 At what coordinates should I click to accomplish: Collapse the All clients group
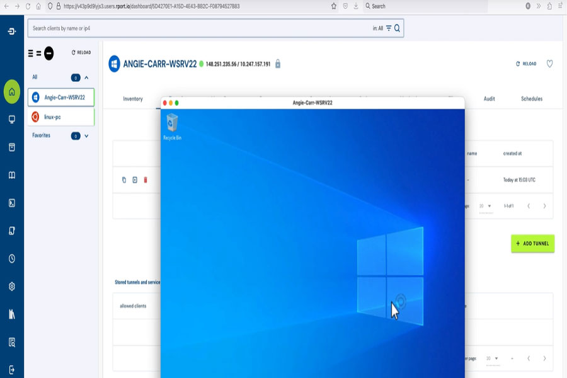pyautogui.click(x=86, y=77)
